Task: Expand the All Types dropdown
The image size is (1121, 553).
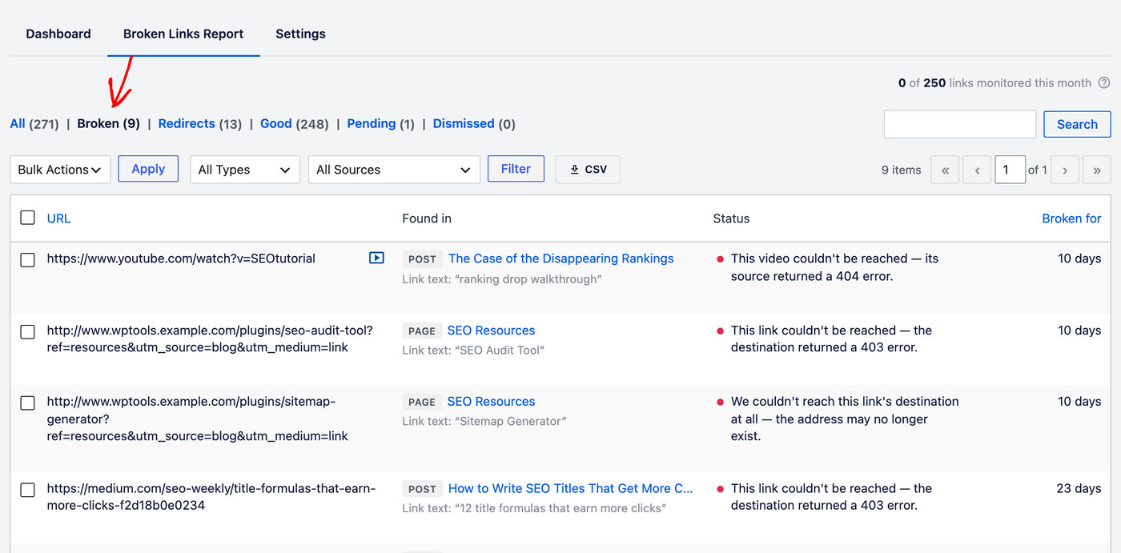Action: [x=245, y=170]
